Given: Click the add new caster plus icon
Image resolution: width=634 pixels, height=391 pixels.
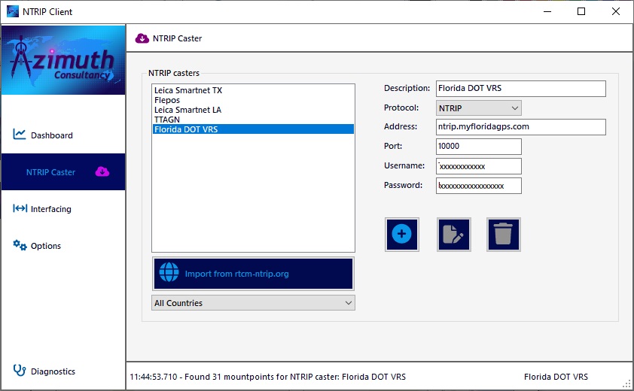Looking at the screenshot, I should coord(401,235).
